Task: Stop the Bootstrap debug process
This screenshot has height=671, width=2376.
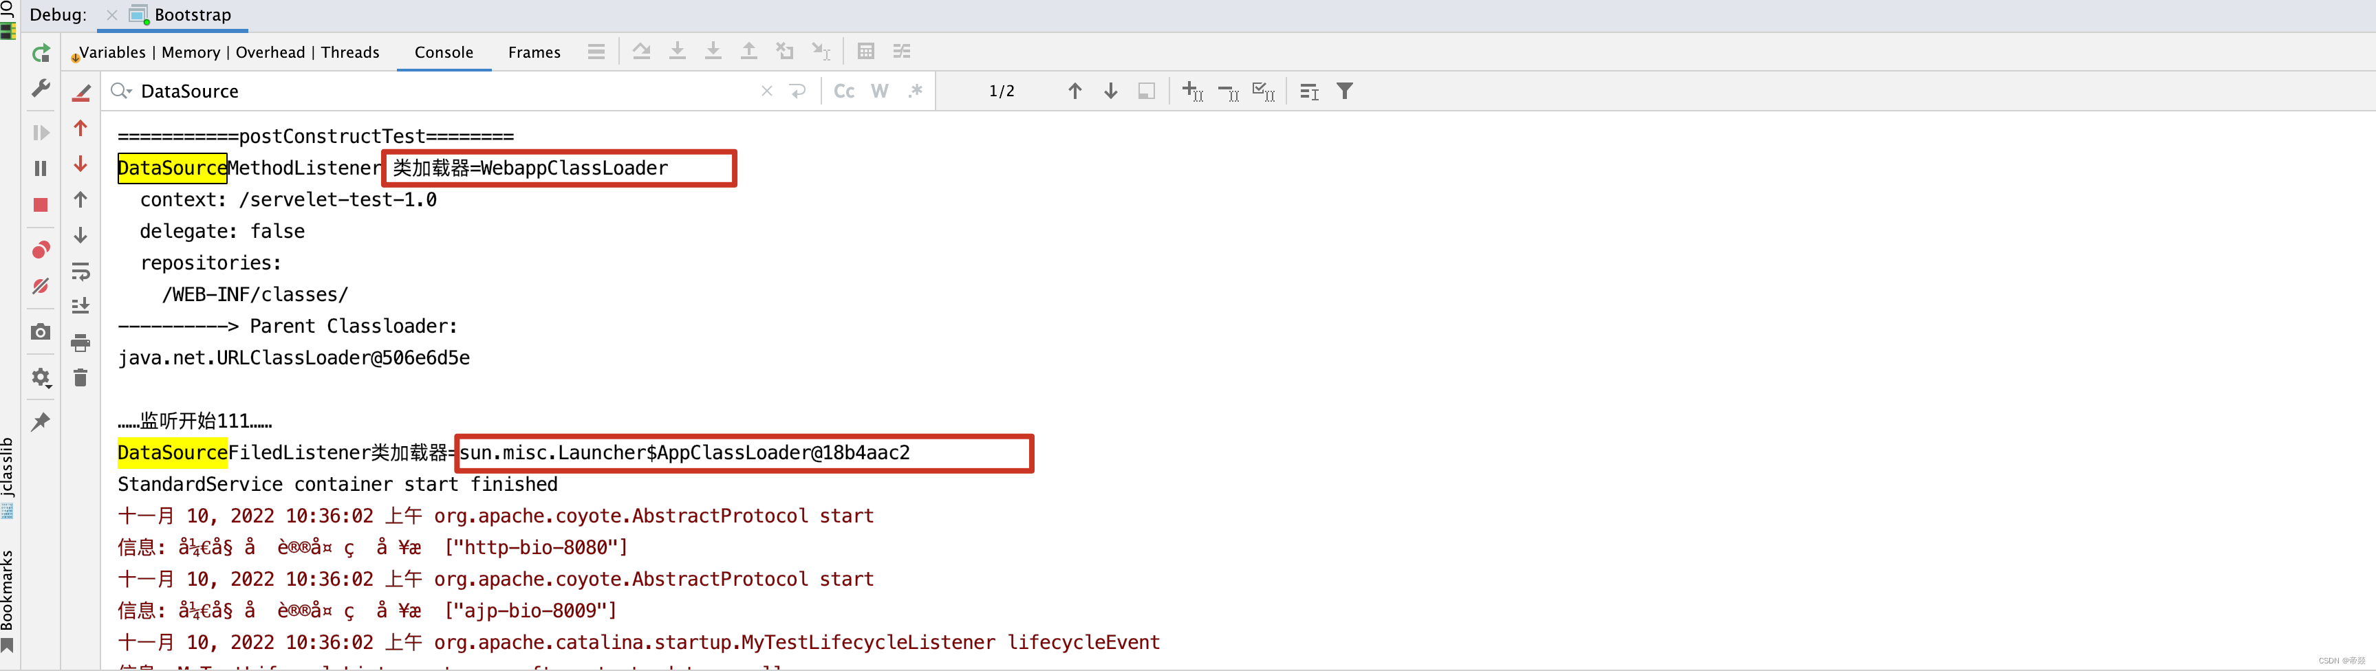Action: [41, 205]
